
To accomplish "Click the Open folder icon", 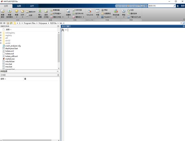I will click(22, 11).
